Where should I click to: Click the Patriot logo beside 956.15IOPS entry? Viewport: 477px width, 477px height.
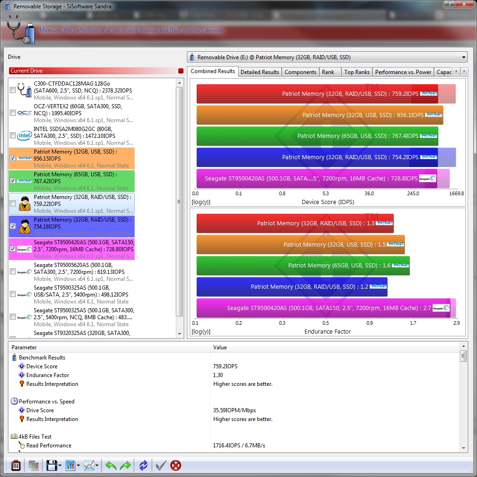point(25,158)
